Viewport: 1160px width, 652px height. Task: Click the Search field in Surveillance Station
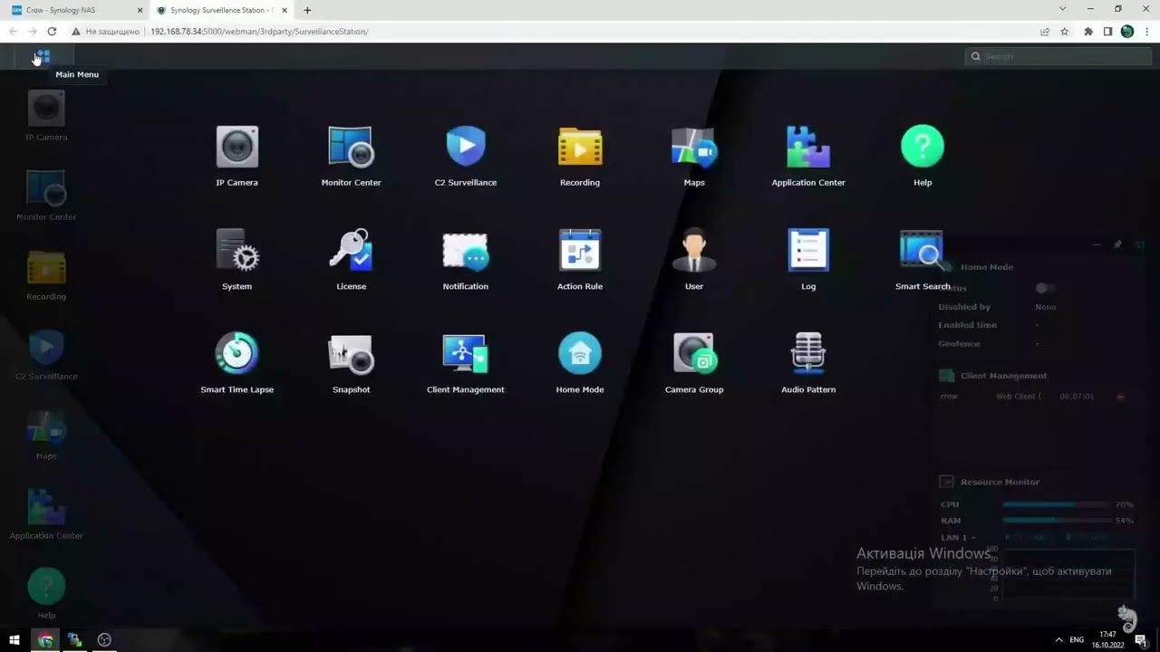point(1057,56)
